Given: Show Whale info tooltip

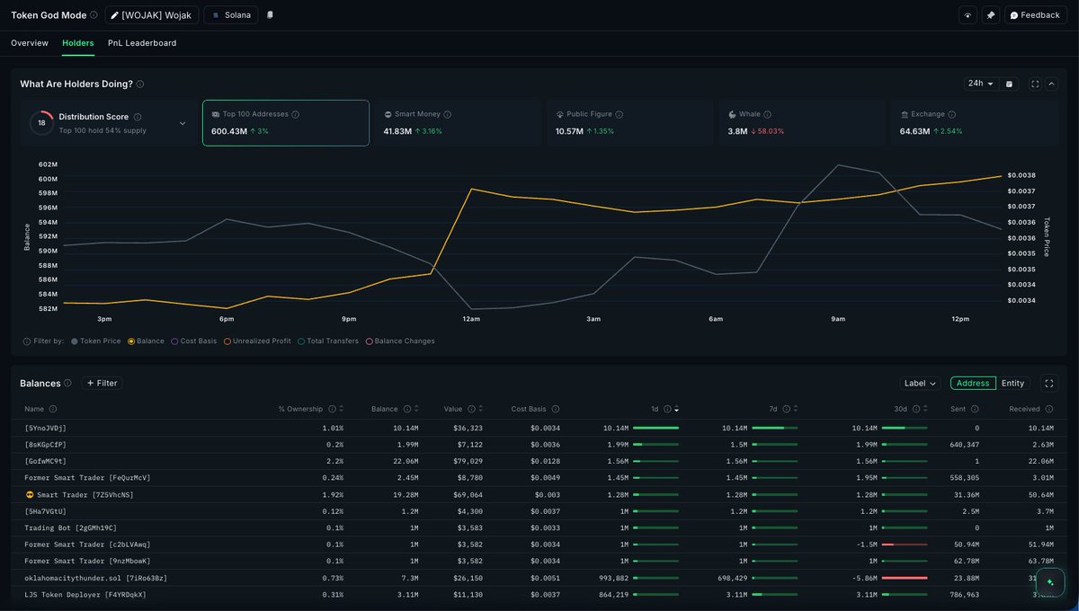Looking at the screenshot, I should (x=768, y=115).
